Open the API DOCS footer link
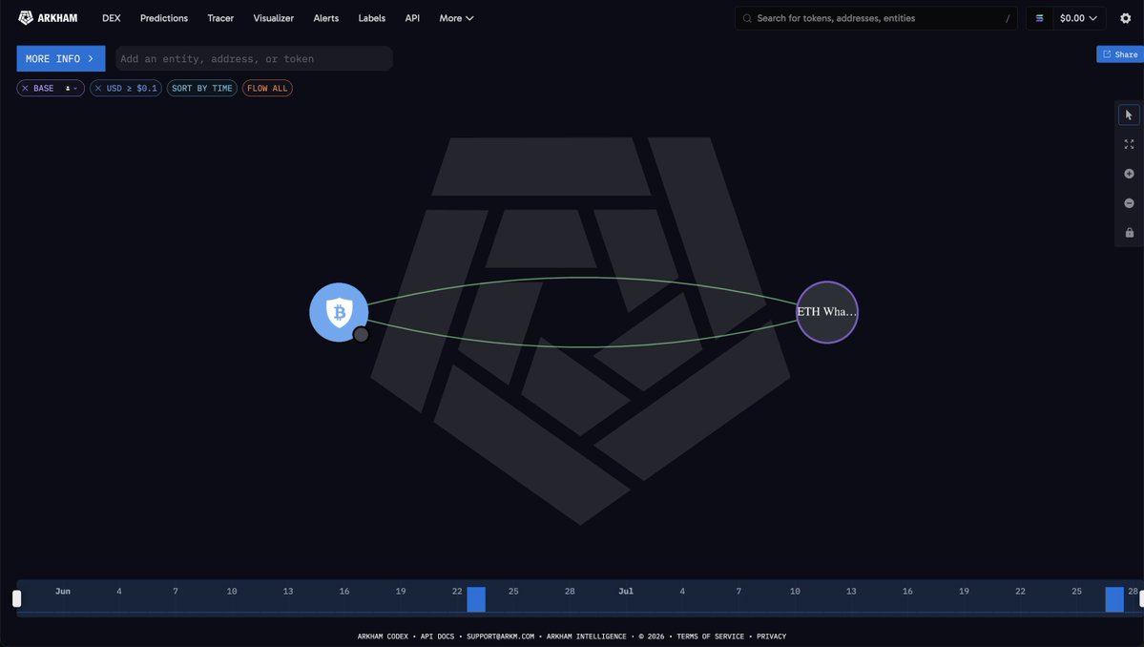Image resolution: width=1144 pixels, height=647 pixels. (437, 637)
